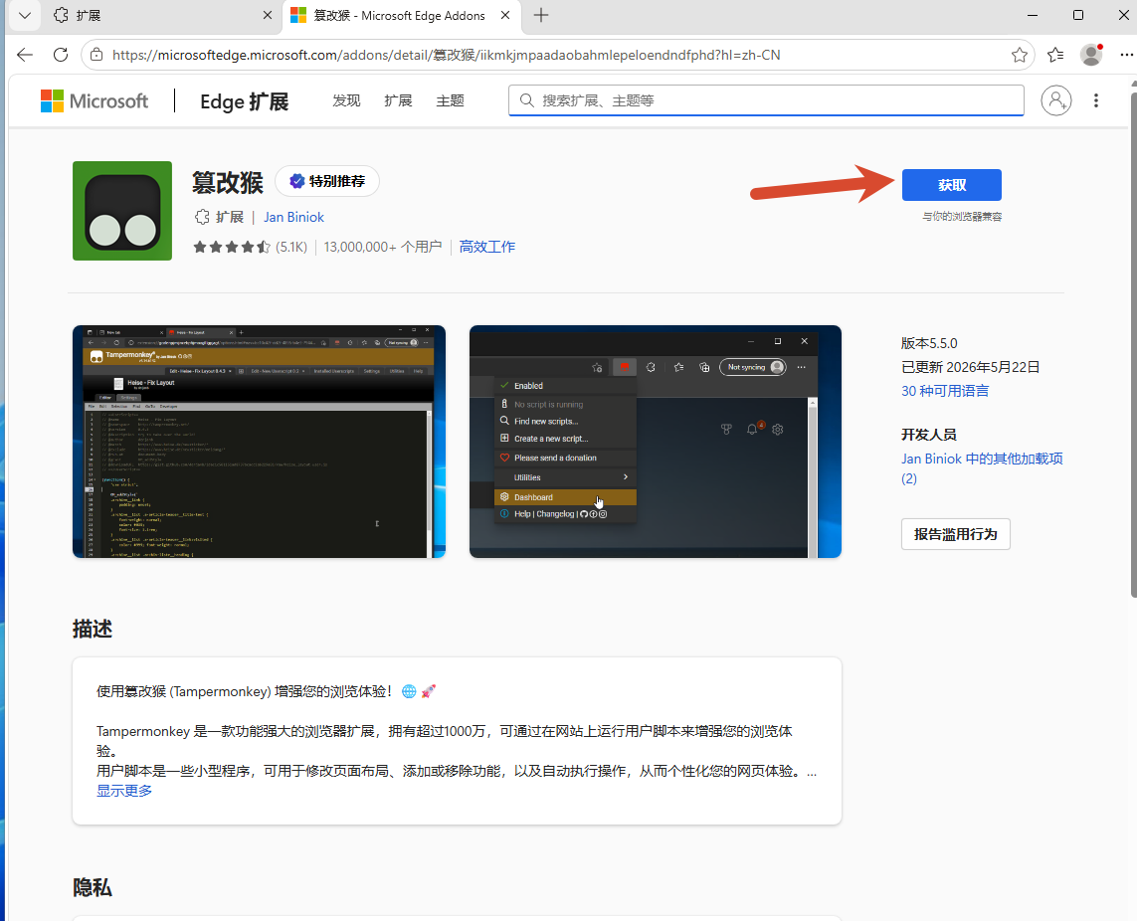
Task: Open the favorites list icon
Action: (1055, 55)
